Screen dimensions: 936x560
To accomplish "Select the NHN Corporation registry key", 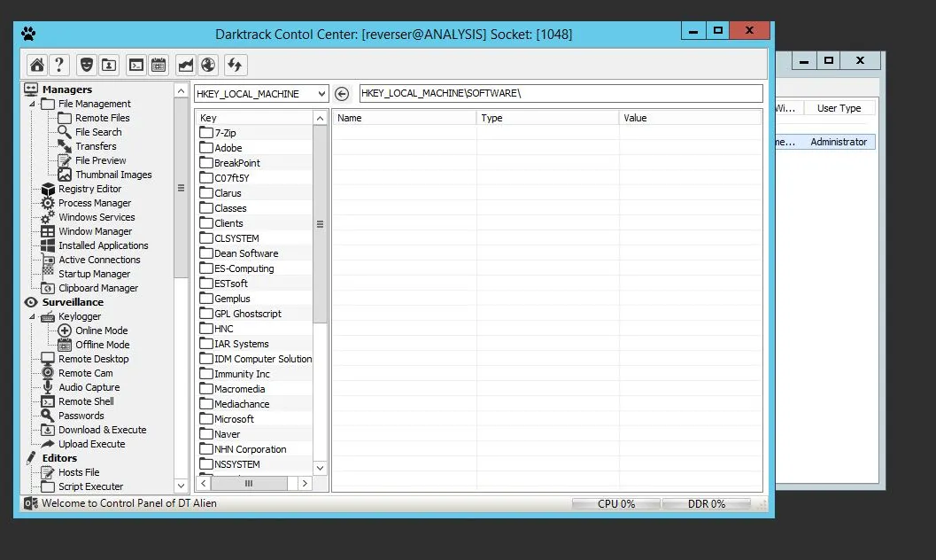I will pyautogui.click(x=250, y=449).
